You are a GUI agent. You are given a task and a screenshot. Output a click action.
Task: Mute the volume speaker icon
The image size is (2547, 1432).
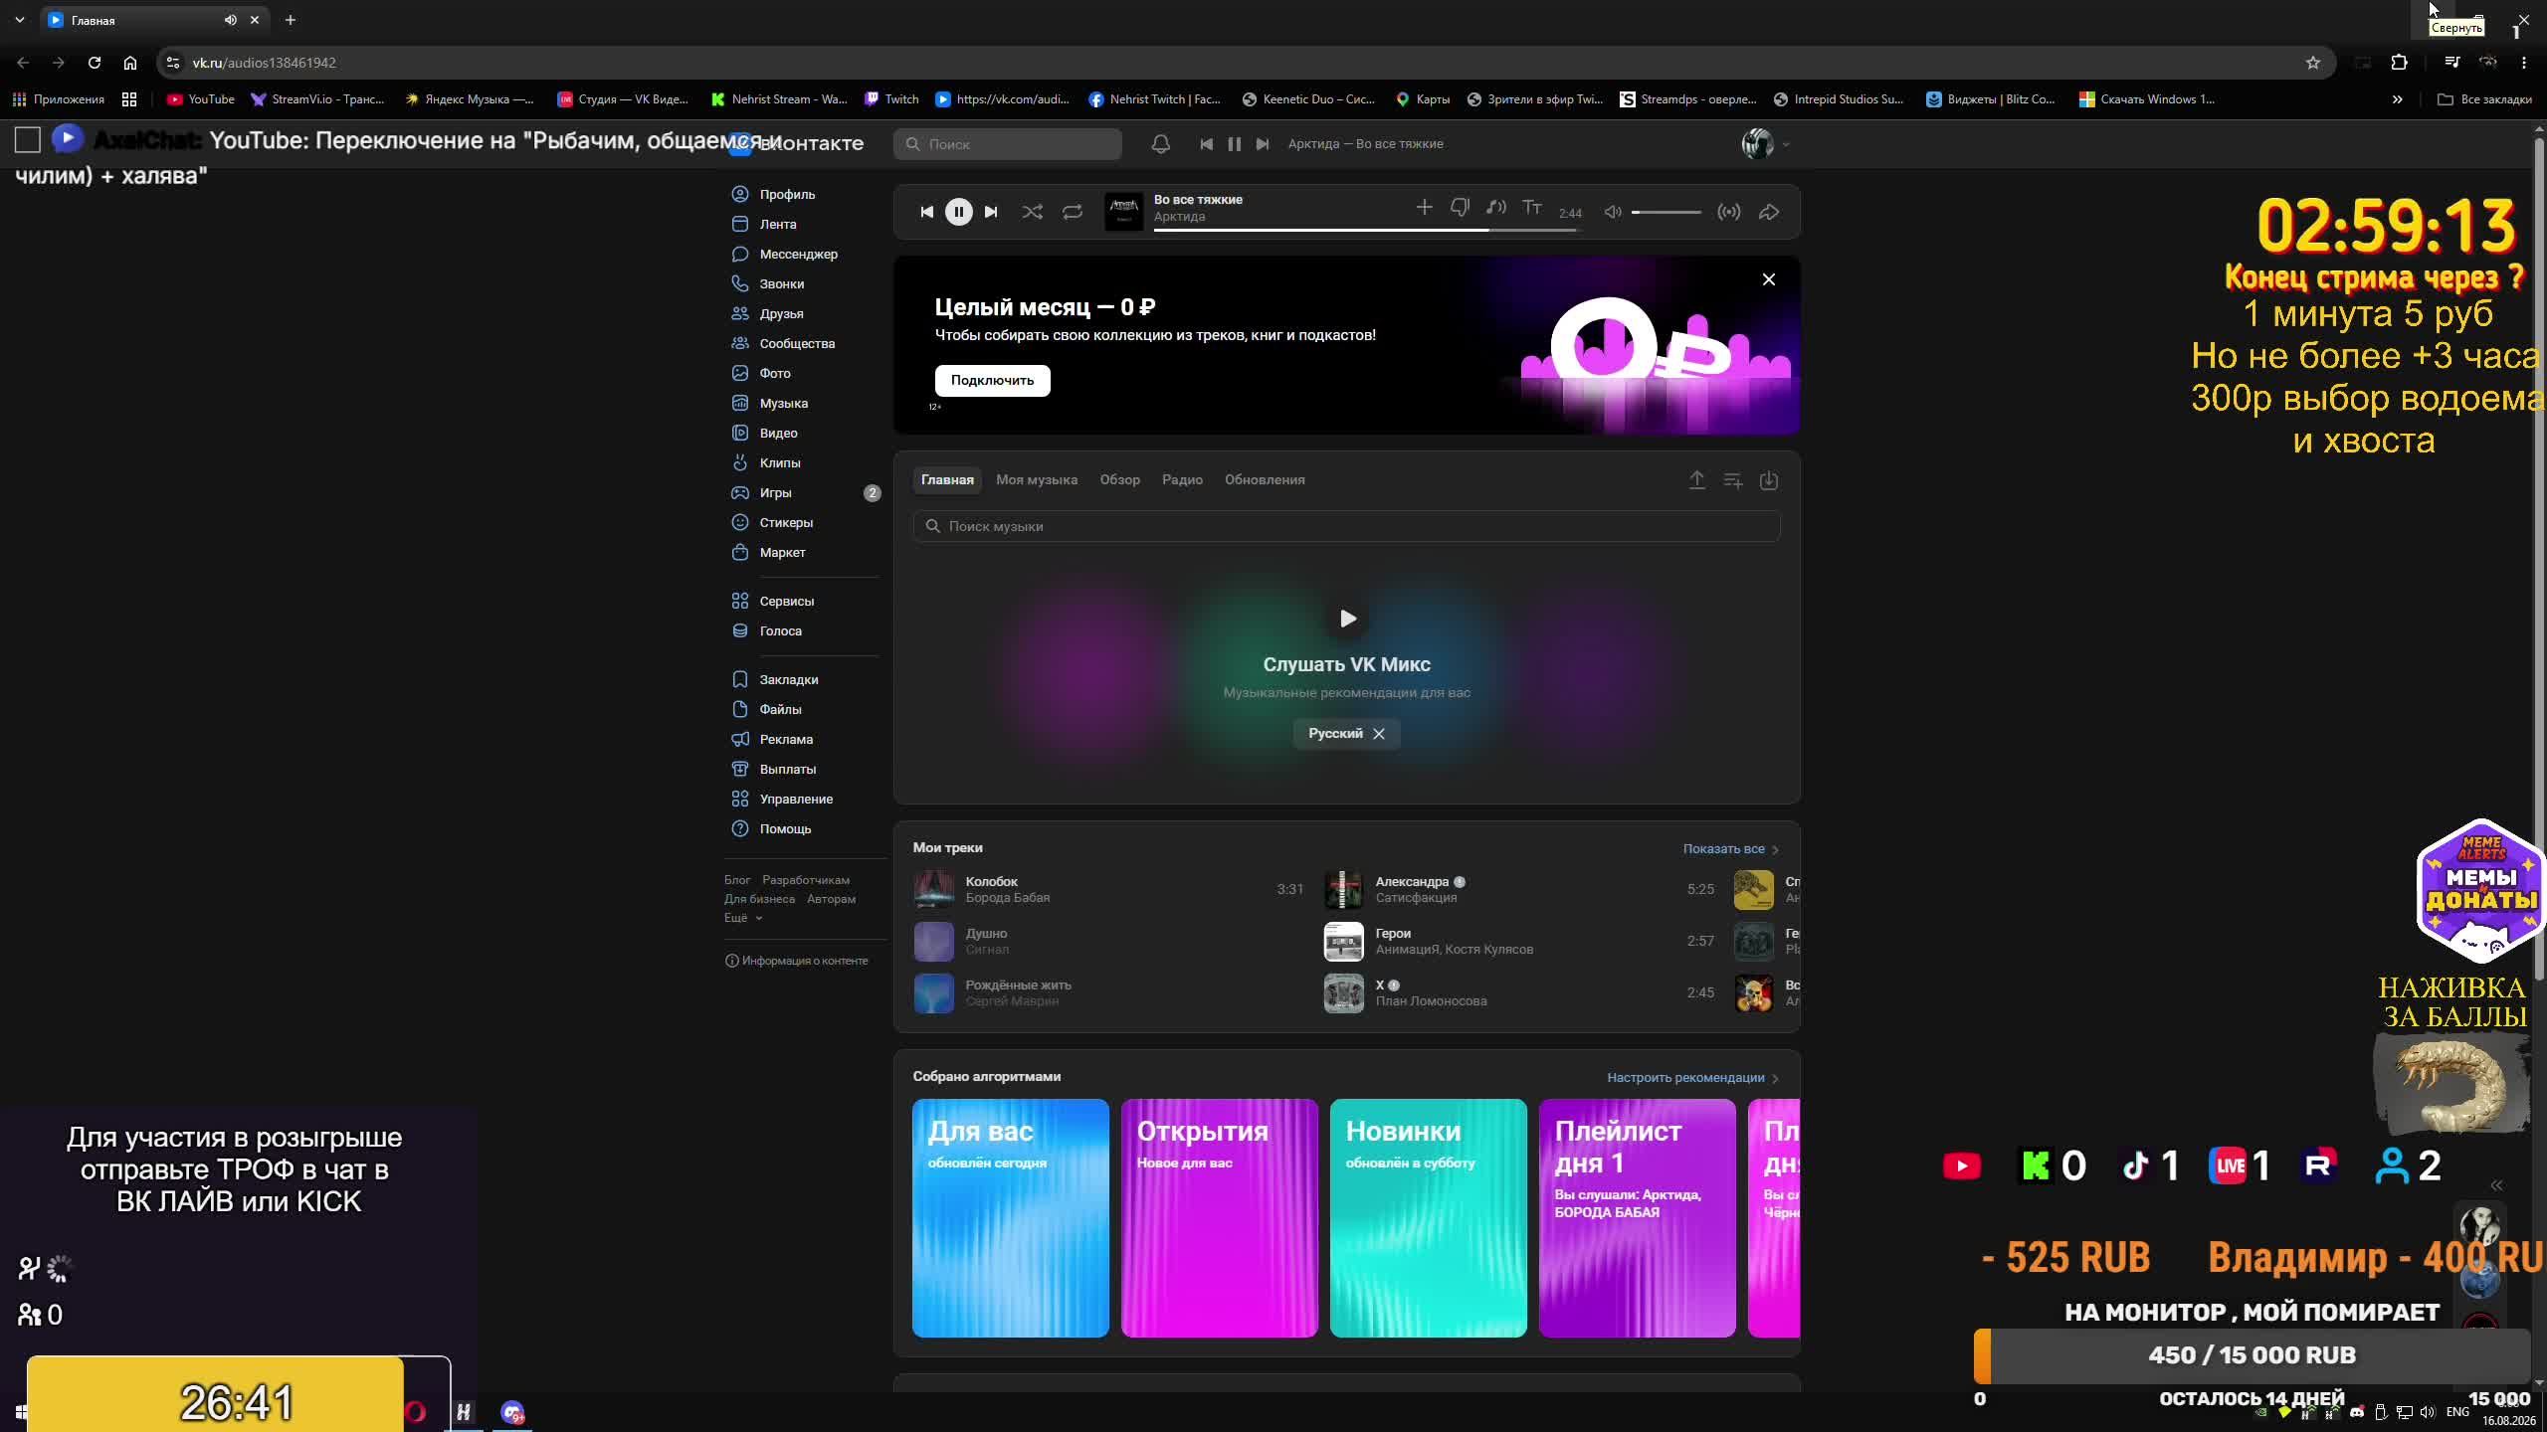(1613, 212)
